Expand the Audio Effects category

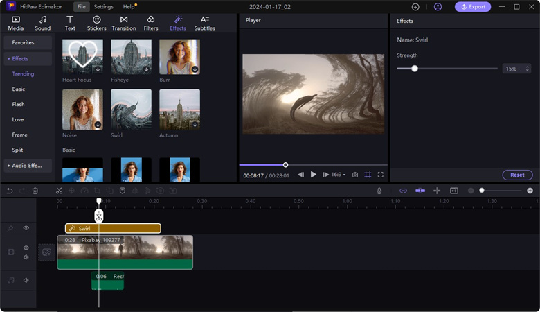click(x=28, y=166)
